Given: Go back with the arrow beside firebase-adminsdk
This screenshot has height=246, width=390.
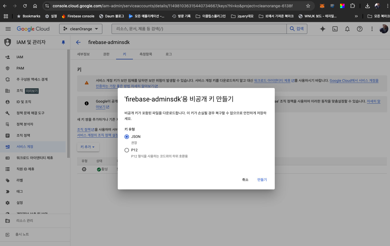Looking at the screenshot, I should tap(78, 42).
